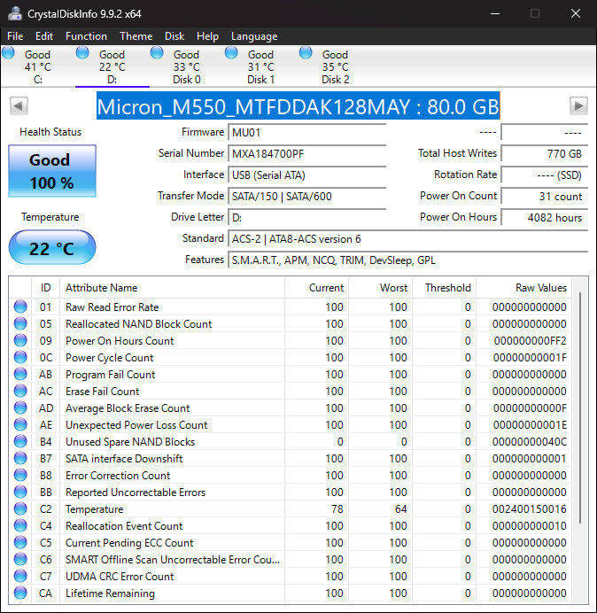
Task: Click status orb for UDMA CRC Error Count
Action: coord(20,576)
